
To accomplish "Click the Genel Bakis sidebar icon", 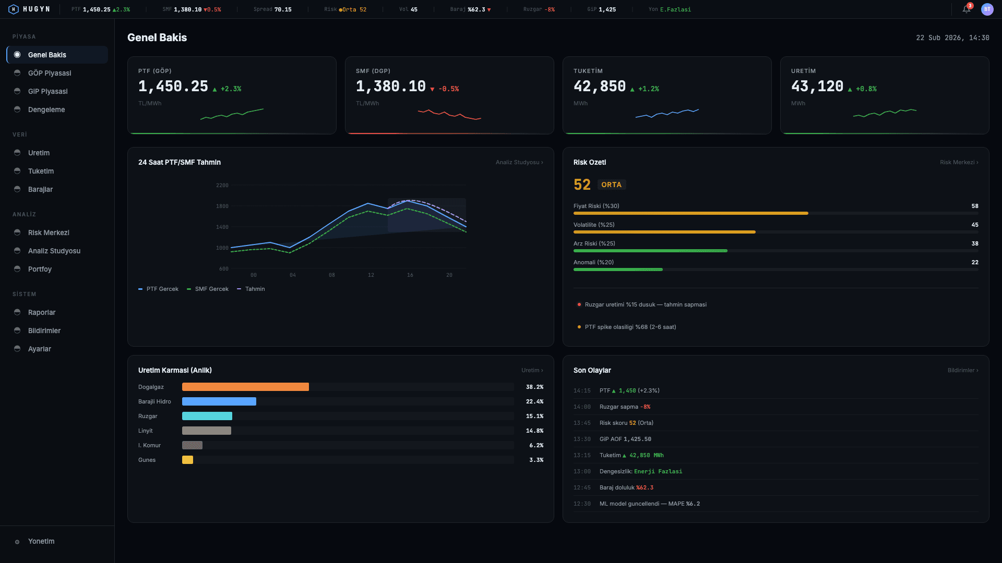I will tap(17, 55).
